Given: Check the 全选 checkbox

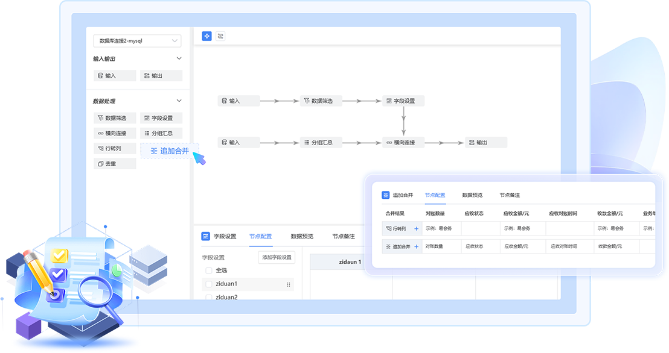Looking at the screenshot, I should point(209,270).
